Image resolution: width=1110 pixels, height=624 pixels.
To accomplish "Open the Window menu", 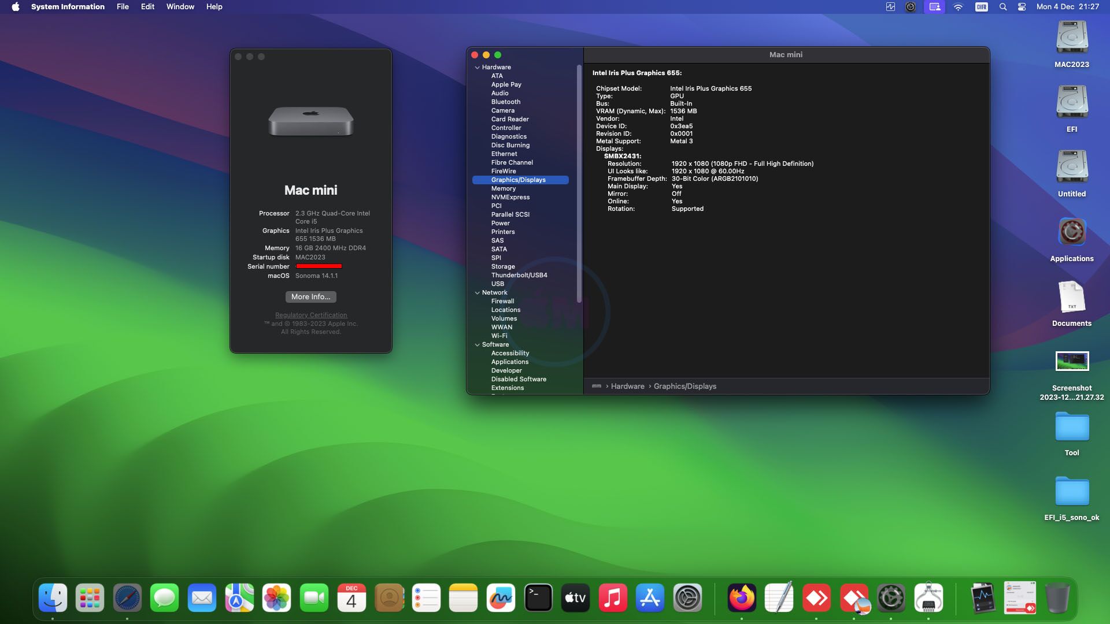I will [180, 7].
